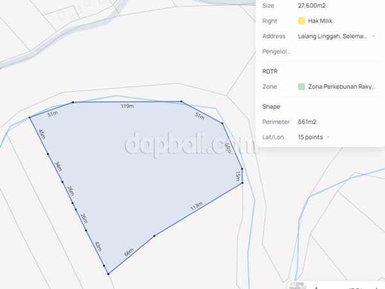385x289 pixels.
Task: Expand the Lat/Lon 15 points chevron
Action: click(x=328, y=137)
